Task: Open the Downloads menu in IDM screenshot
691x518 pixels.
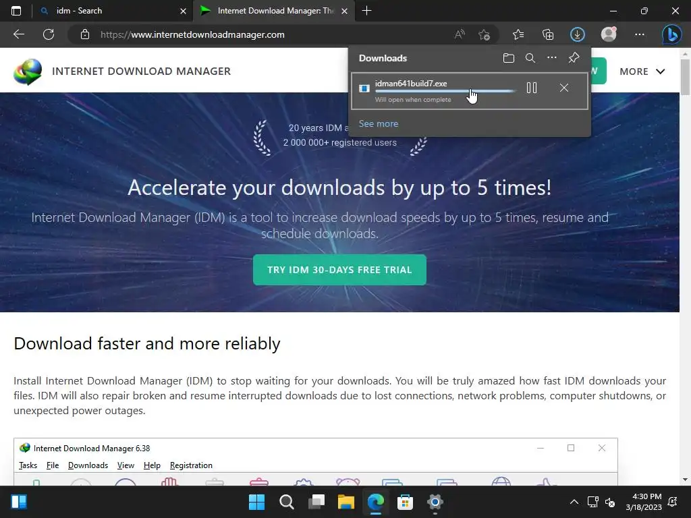Action: click(x=88, y=465)
